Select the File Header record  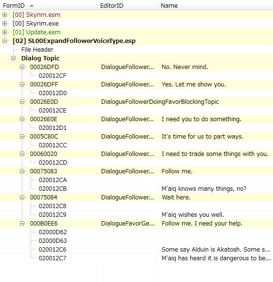click(37, 49)
